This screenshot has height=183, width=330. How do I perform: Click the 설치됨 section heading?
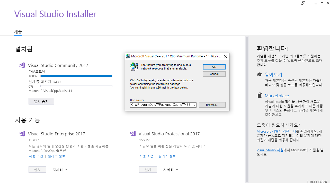(24, 49)
